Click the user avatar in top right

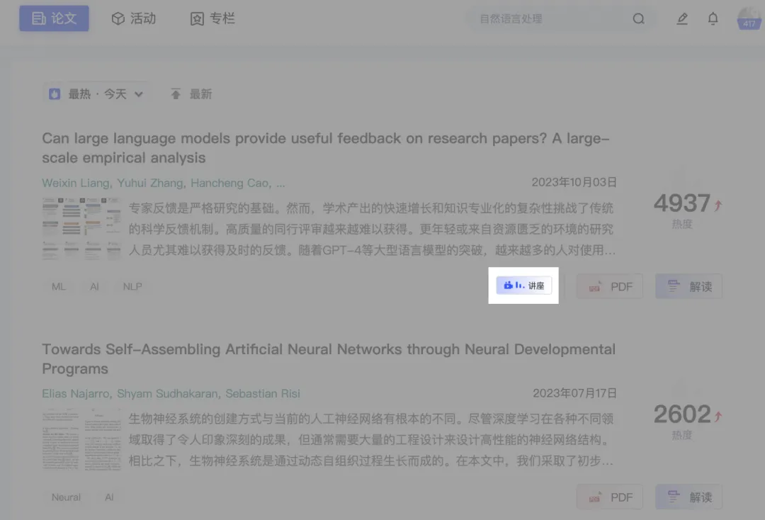749,18
